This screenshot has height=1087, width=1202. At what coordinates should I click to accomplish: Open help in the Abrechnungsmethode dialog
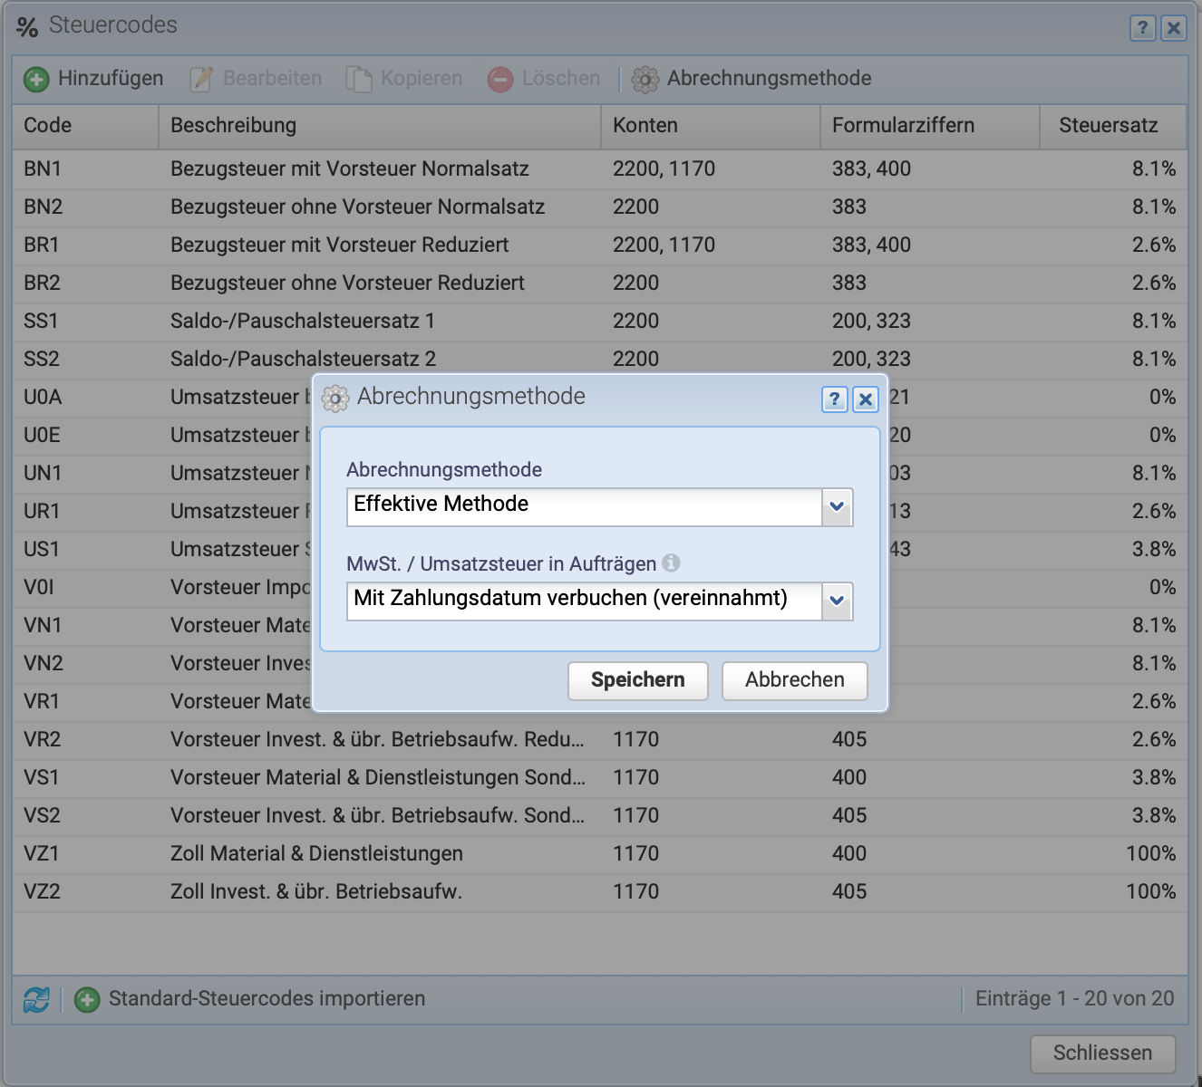pyautogui.click(x=835, y=399)
